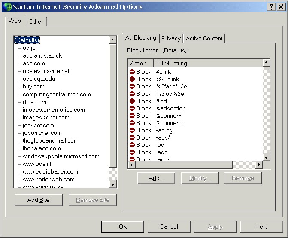Open Help from the bottom button
The image size is (288, 238).
(x=261, y=226)
